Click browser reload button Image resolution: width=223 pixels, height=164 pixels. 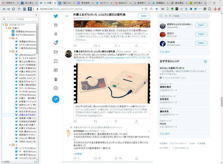[x=14, y=9]
